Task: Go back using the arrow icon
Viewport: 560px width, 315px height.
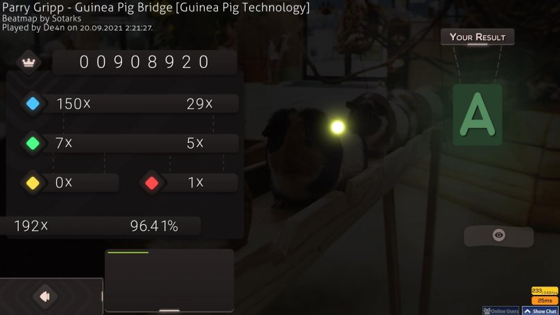Action: click(x=45, y=296)
